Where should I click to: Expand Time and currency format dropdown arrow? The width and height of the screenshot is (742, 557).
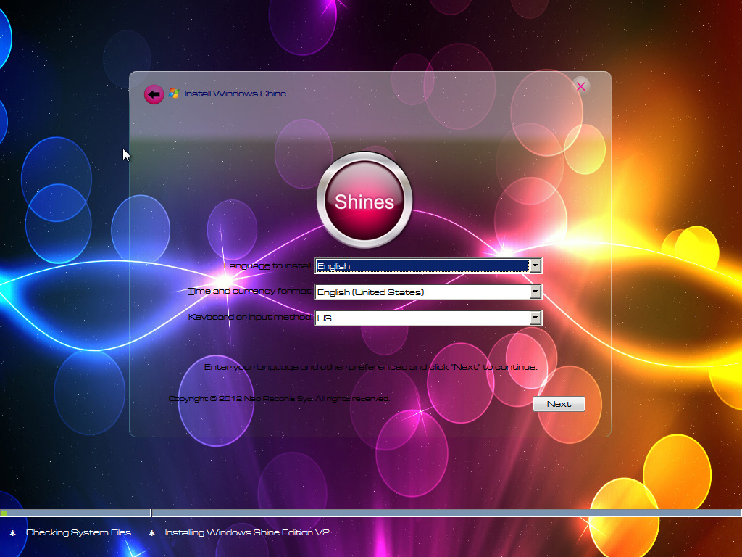[535, 292]
